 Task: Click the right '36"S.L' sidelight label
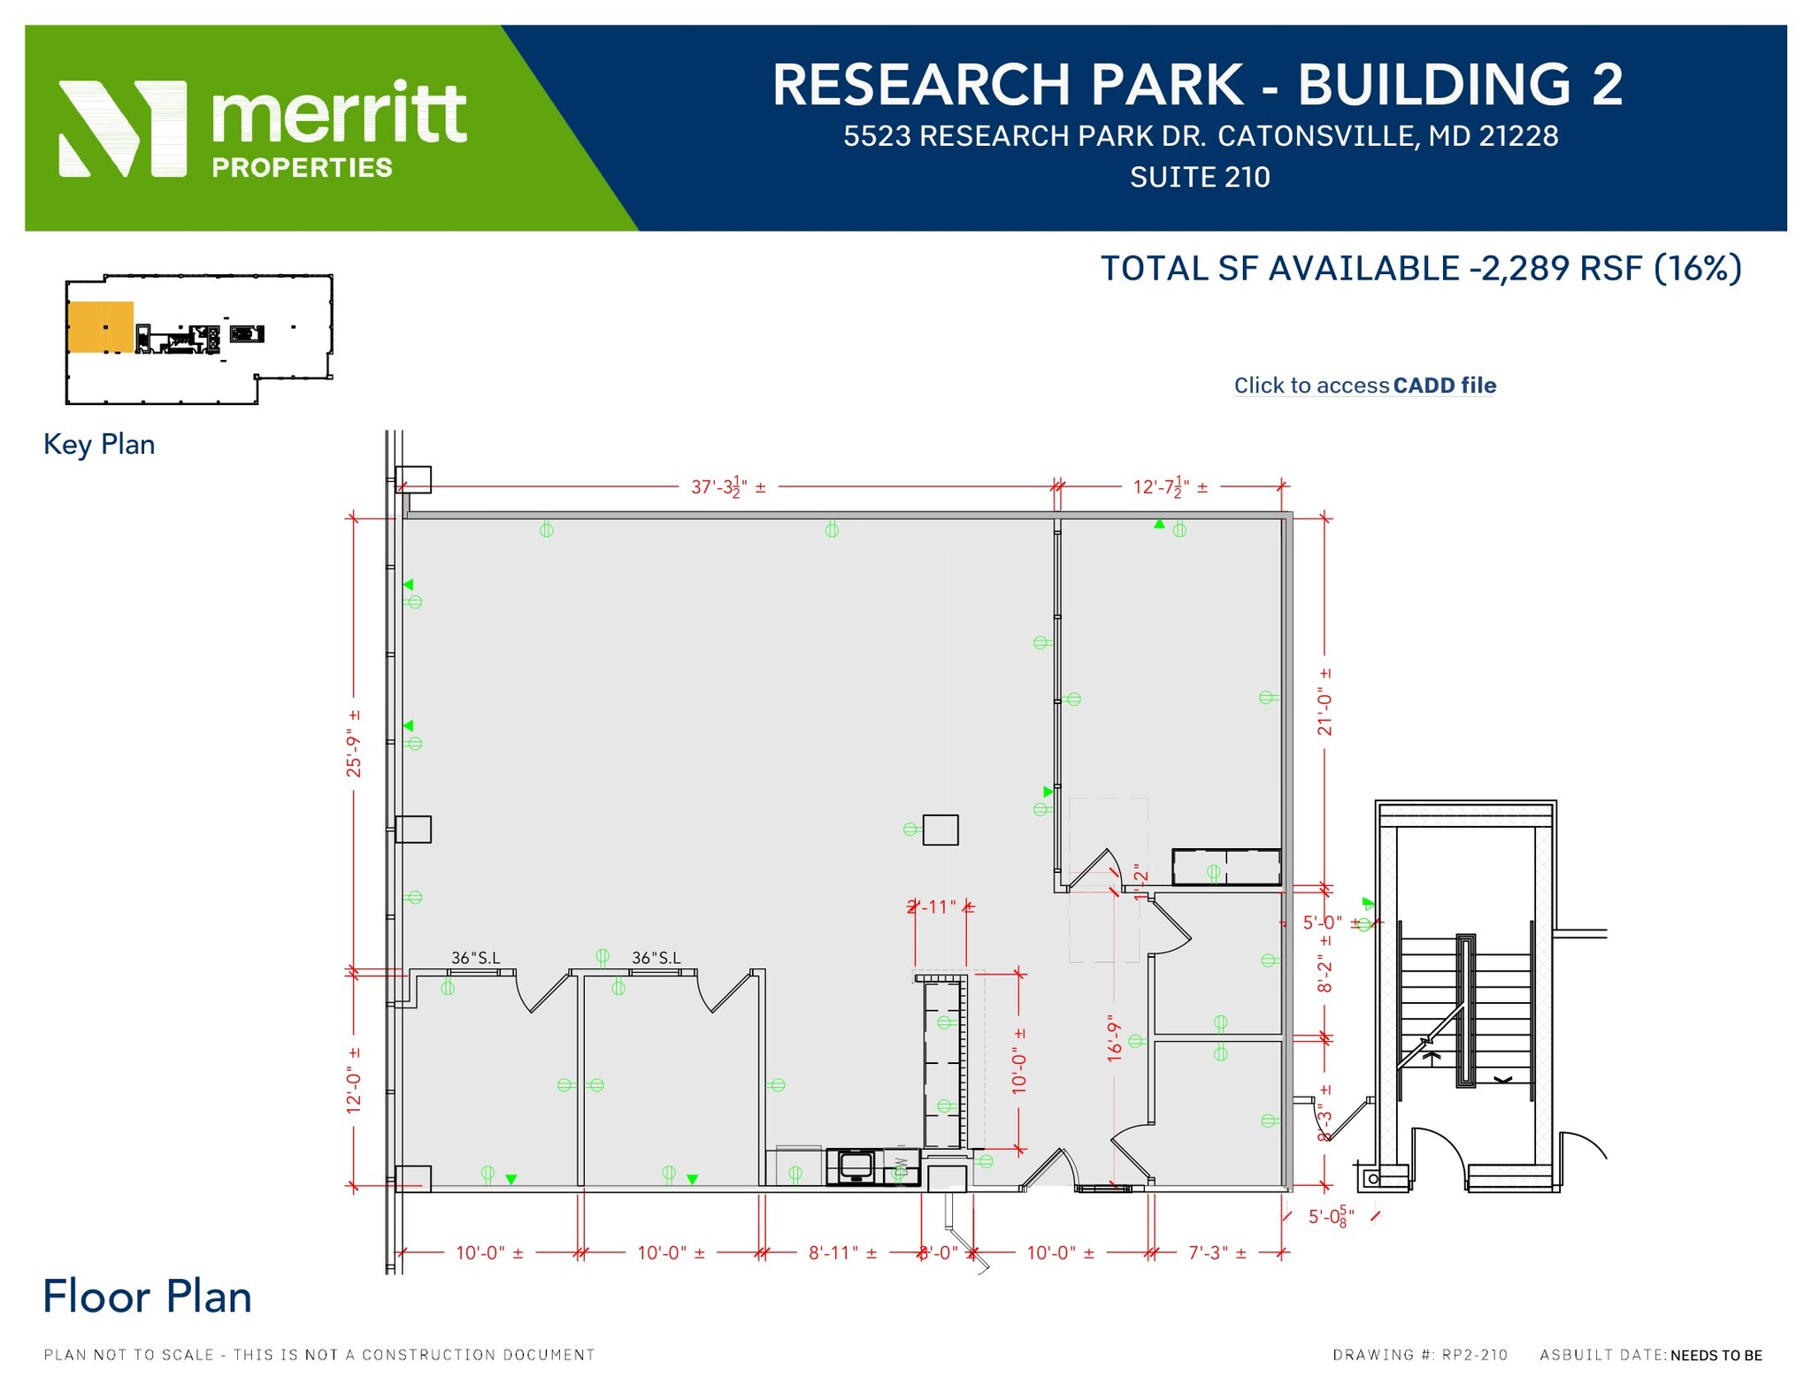(656, 958)
